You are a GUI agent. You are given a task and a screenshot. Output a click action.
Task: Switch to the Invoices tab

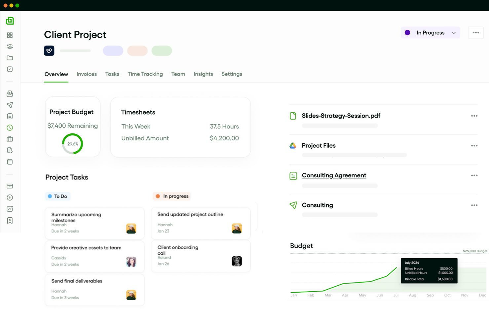87,74
